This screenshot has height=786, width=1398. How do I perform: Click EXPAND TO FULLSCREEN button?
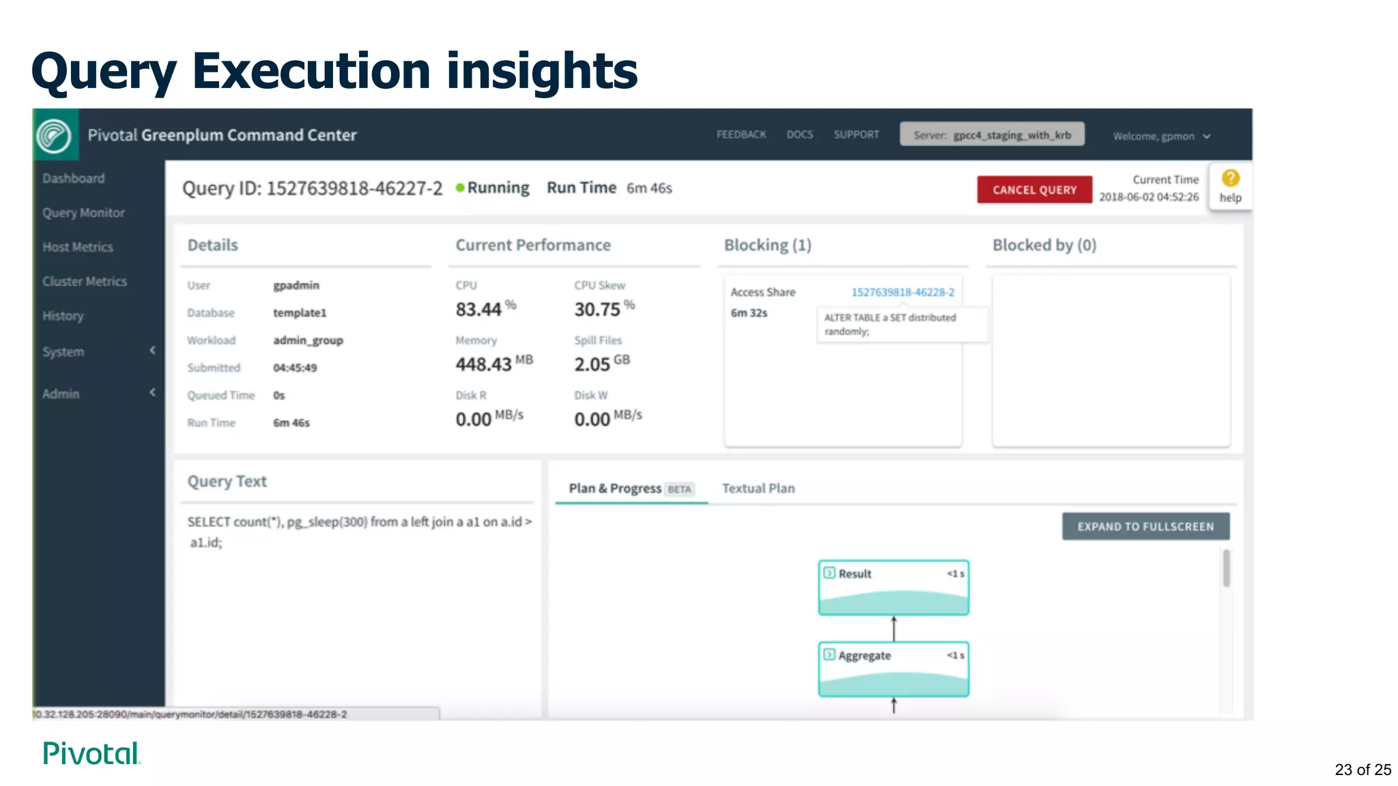pyautogui.click(x=1145, y=526)
